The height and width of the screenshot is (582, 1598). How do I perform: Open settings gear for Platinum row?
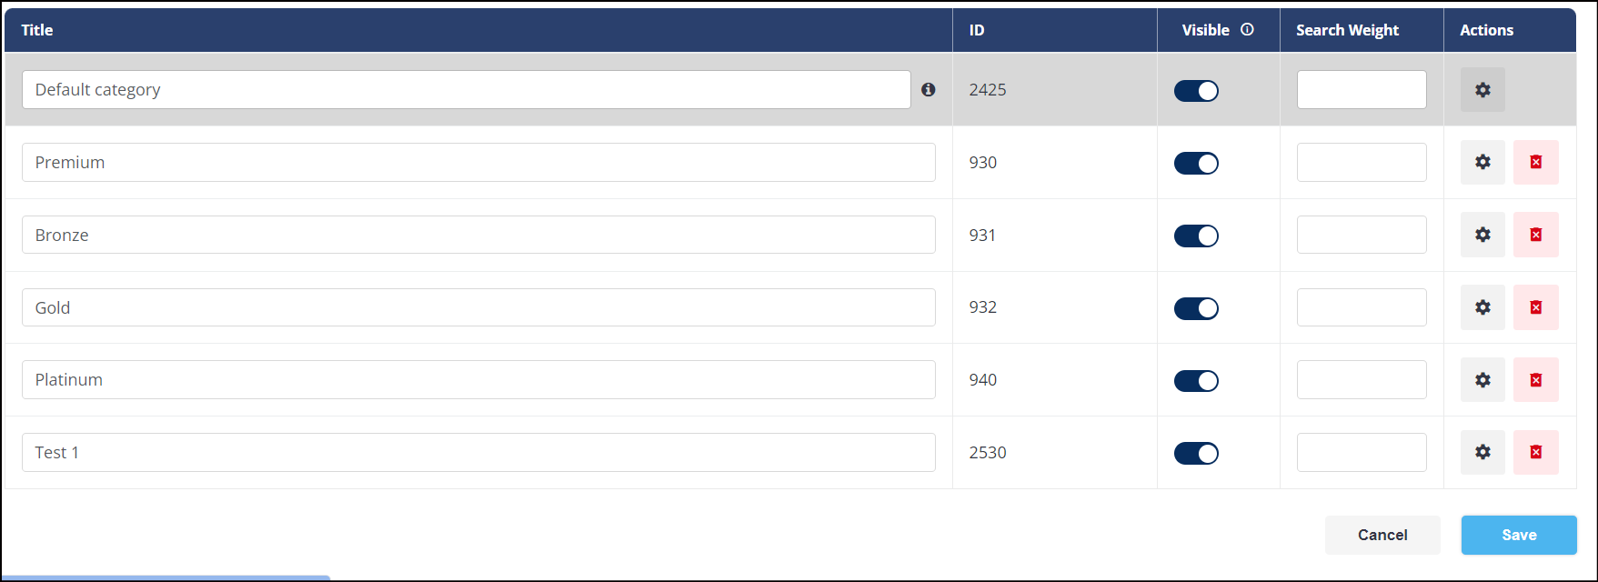(x=1482, y=380)
